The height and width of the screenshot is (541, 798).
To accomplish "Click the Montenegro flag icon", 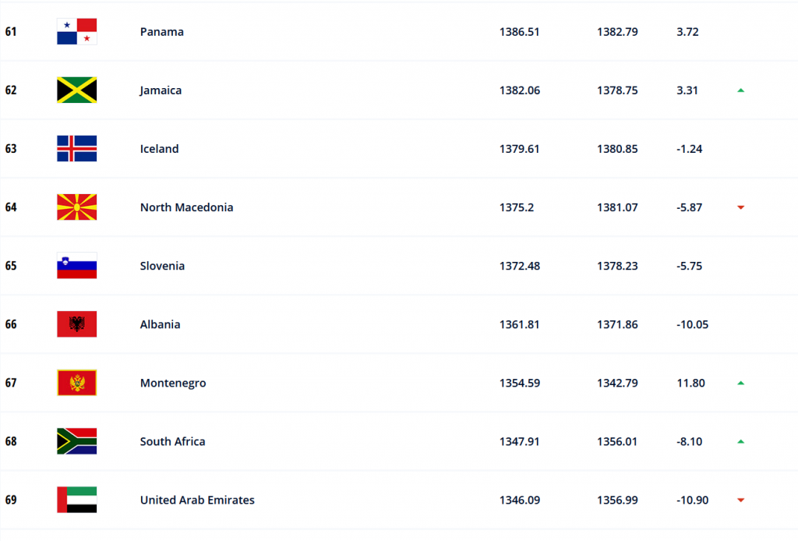I will (x=77, y=383).
